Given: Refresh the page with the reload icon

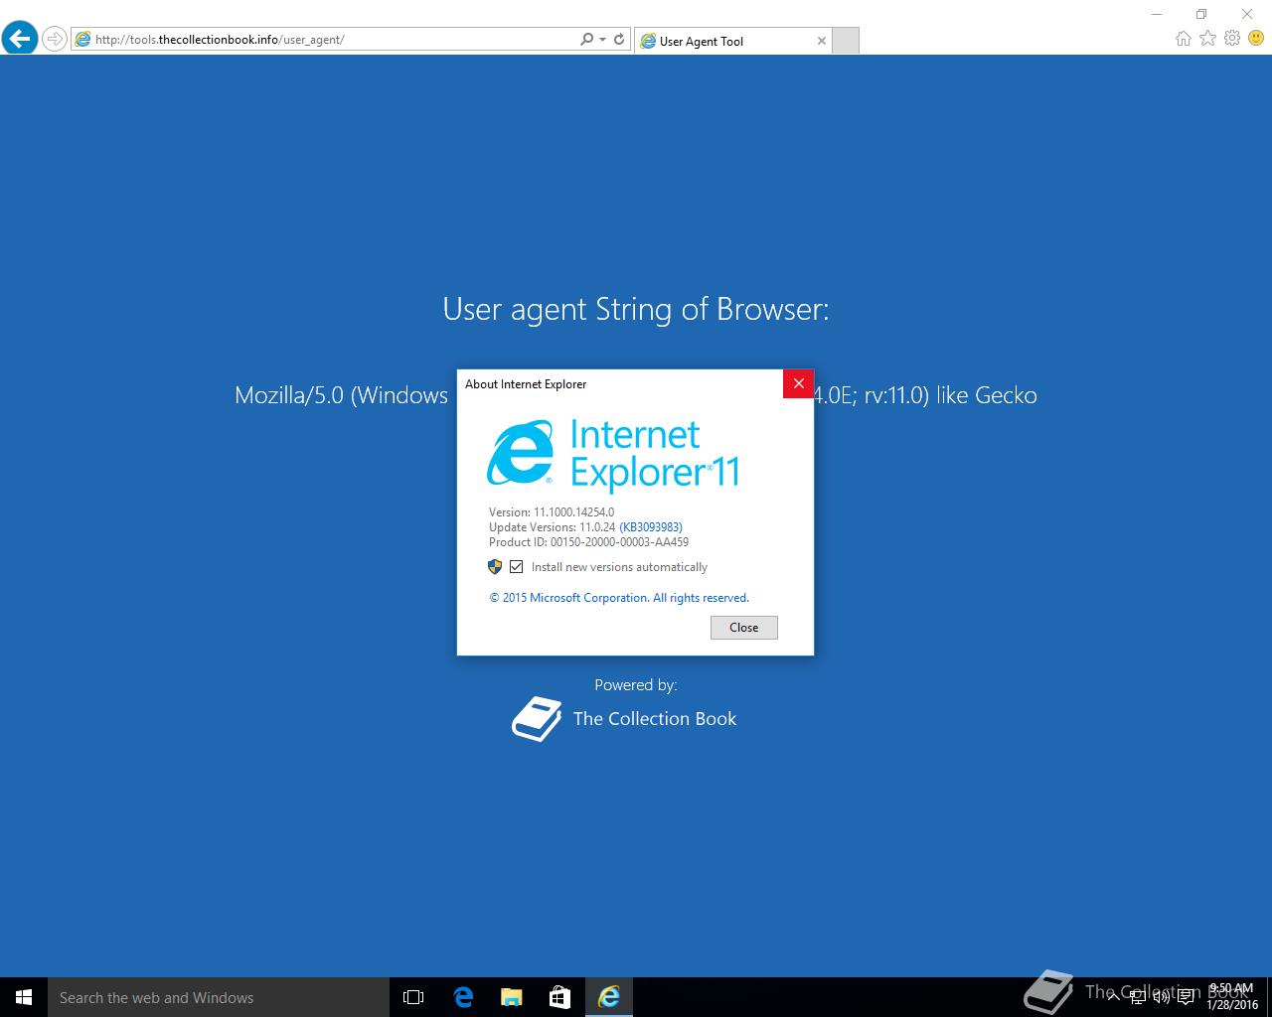Looking at the screenshot, I should (x=619, y=40).
